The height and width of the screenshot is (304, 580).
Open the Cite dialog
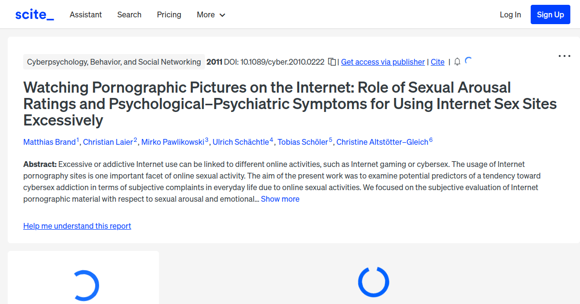tap(437, 62)
